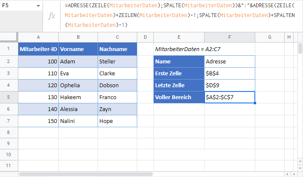Viewport: 303px width, 177px height.
Task: Select column F header
Action: pyautogui.click(x=230, y=37)
